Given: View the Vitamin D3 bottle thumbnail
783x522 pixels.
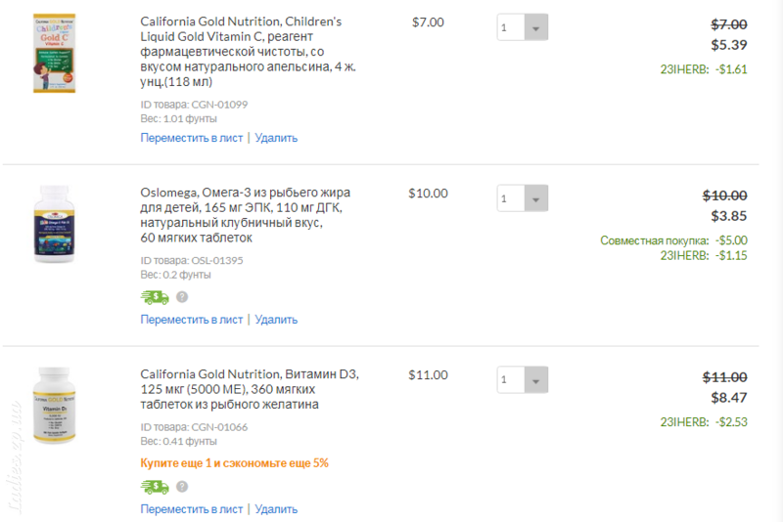Looking at the screenshot, I should (x=54, y=406).
